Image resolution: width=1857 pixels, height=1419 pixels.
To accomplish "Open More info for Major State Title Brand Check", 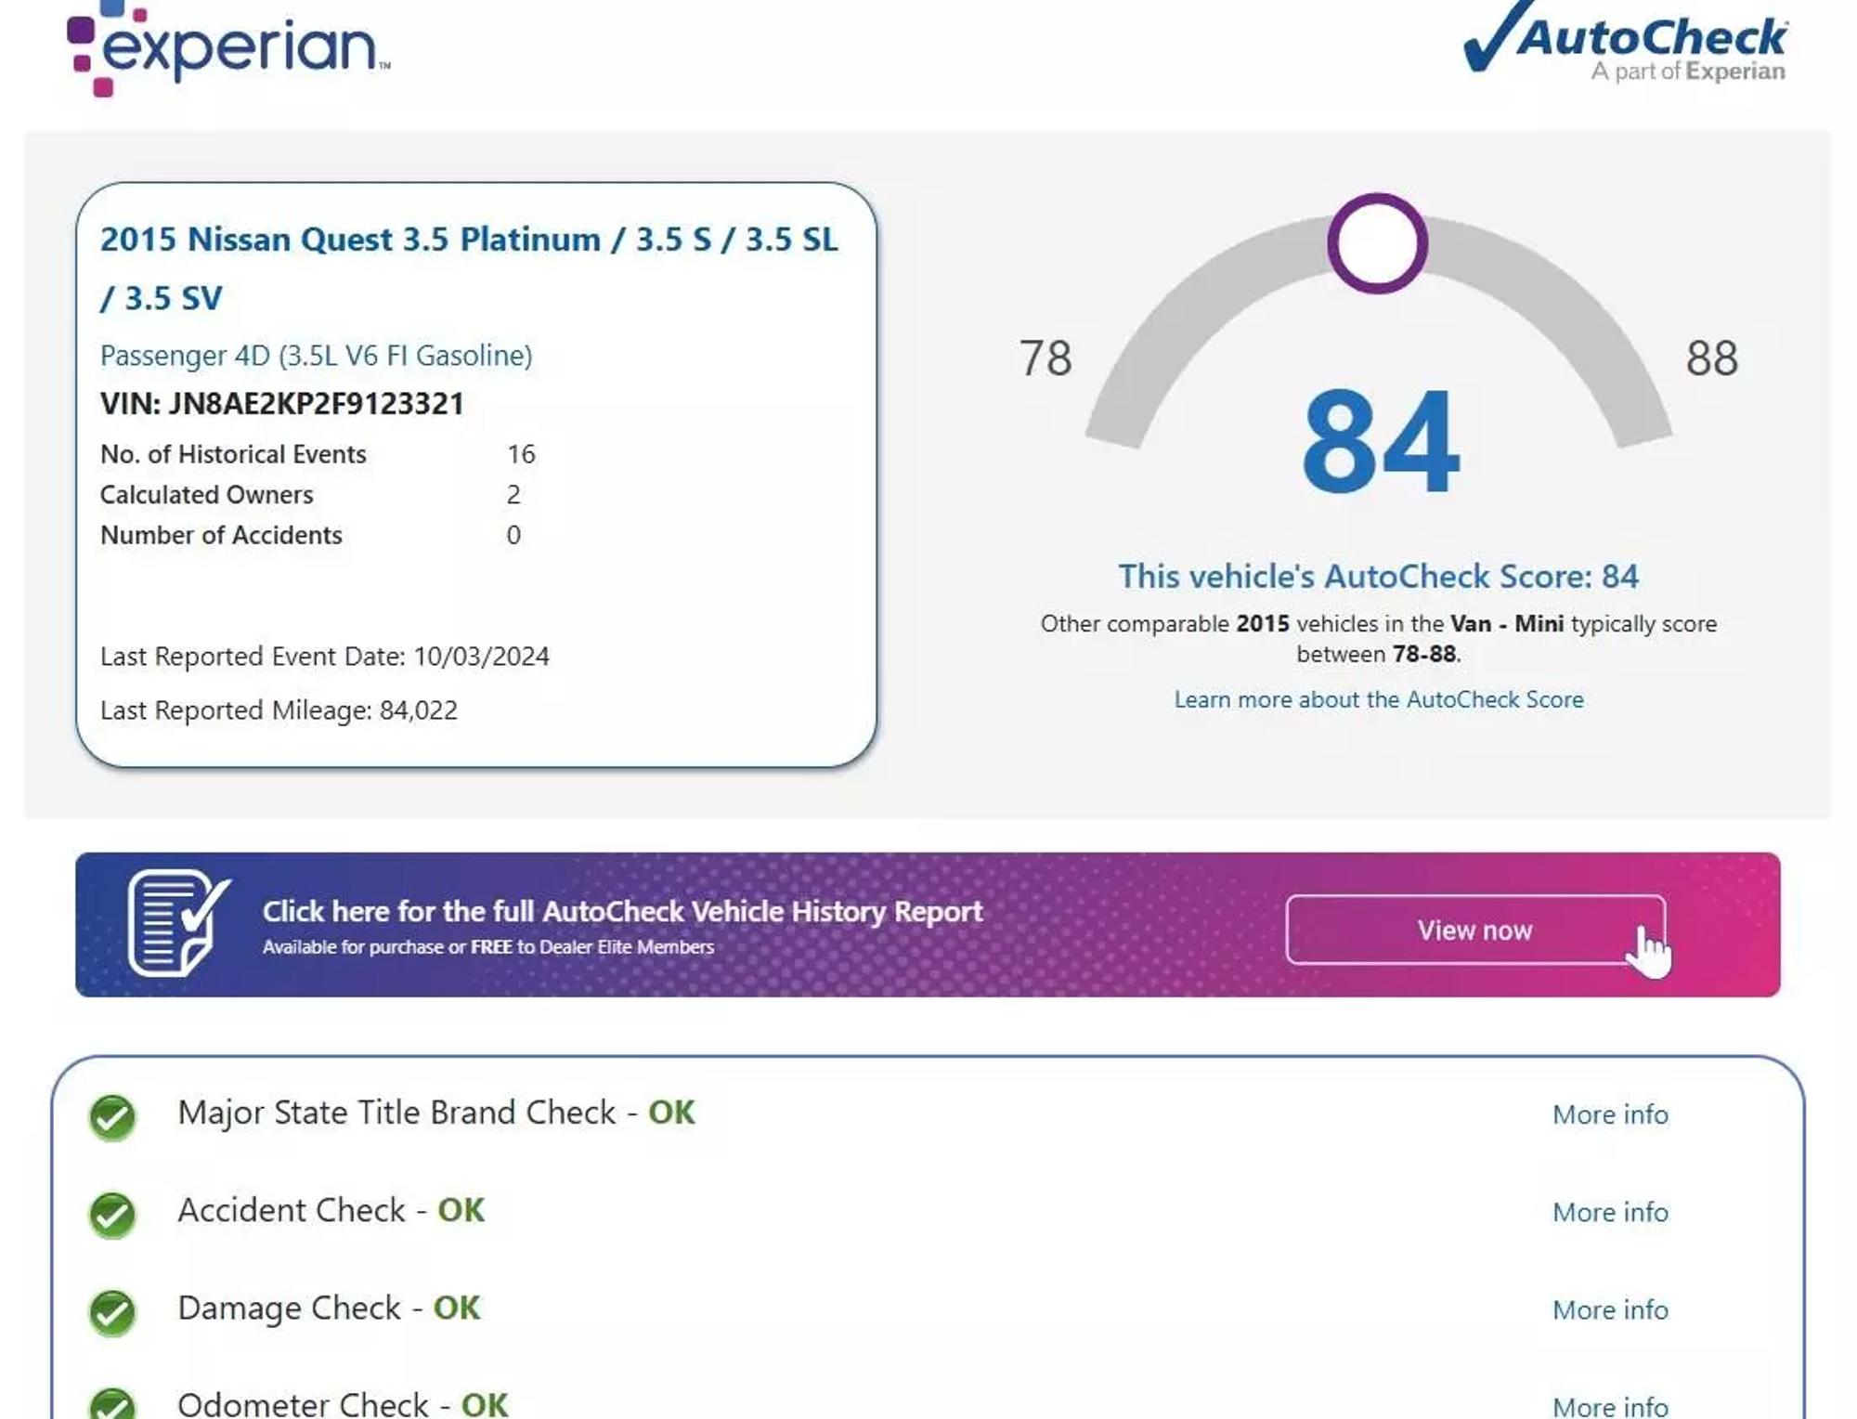I will [x=1610, y=1114].
